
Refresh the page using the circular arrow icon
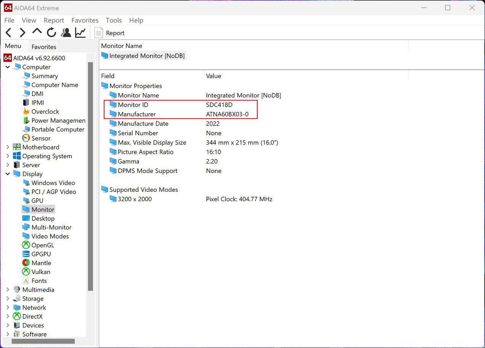point(51,33)
